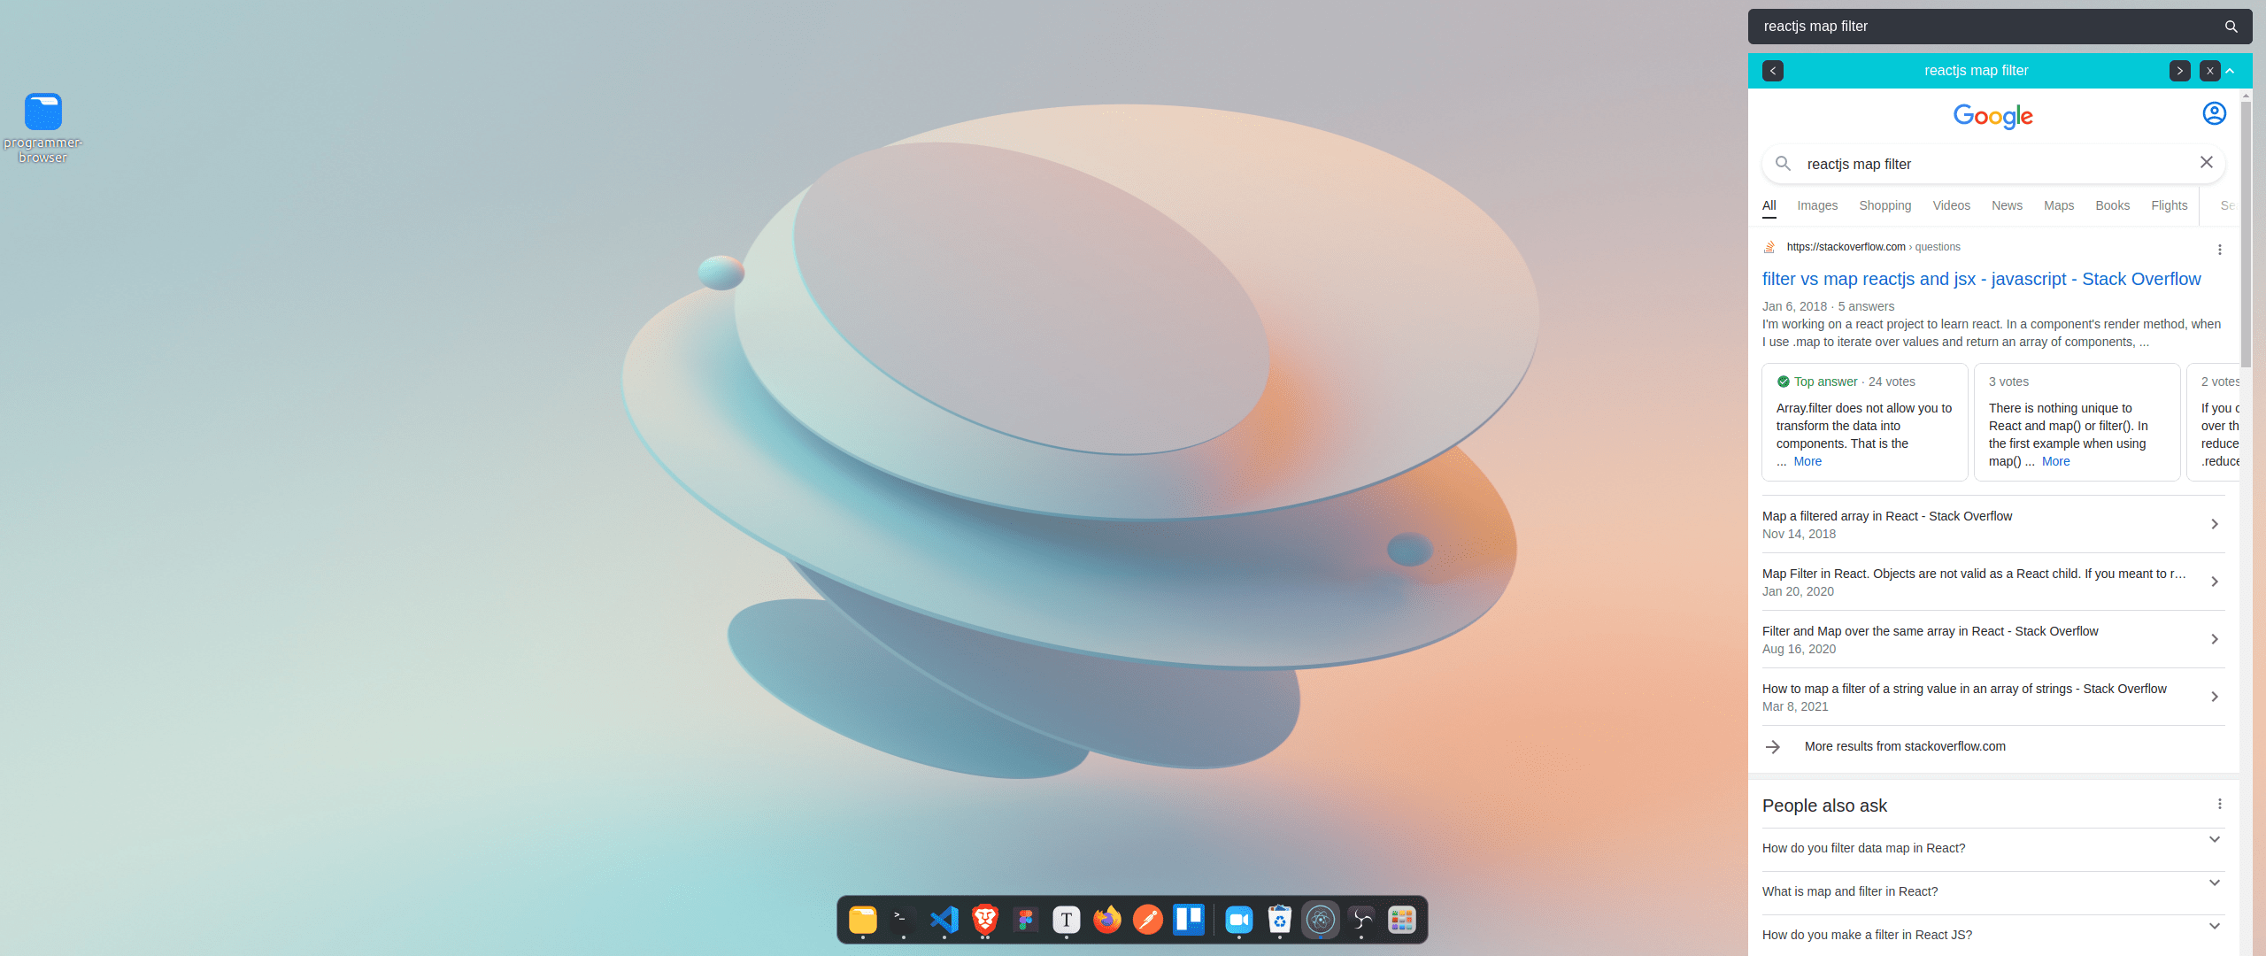Open Todoist app in dock
The width and height of the screenshot is (2266, 956).
click(1146, 919)
